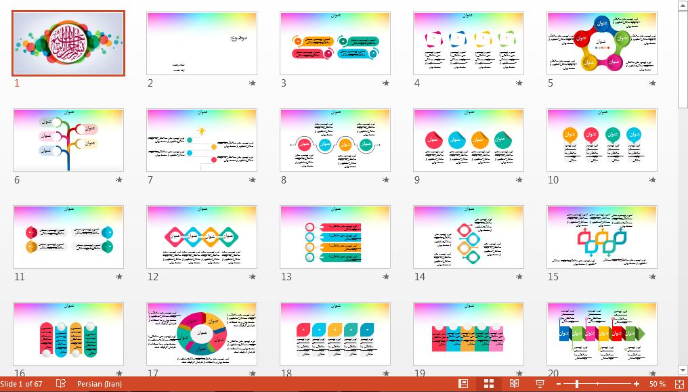Screen dimensions: 688x392
Task: Click the scroll down arrow on the scrollbar
Action: (683, 370)
